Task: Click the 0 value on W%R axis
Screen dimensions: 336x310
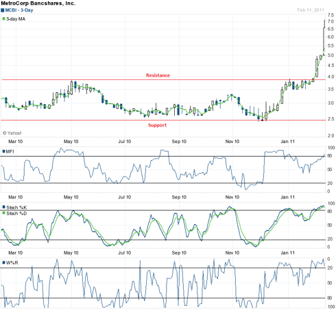Action: (328, 259)
